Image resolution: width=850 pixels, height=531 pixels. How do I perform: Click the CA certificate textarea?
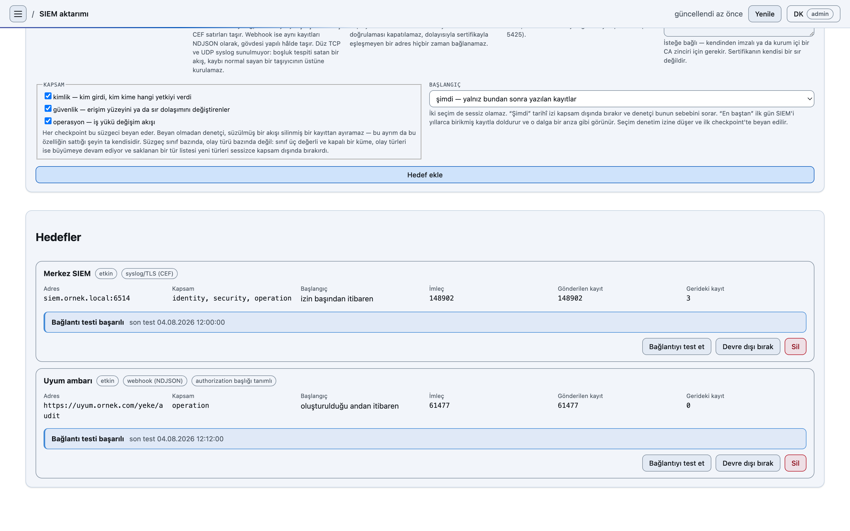[x=739, y=32]
